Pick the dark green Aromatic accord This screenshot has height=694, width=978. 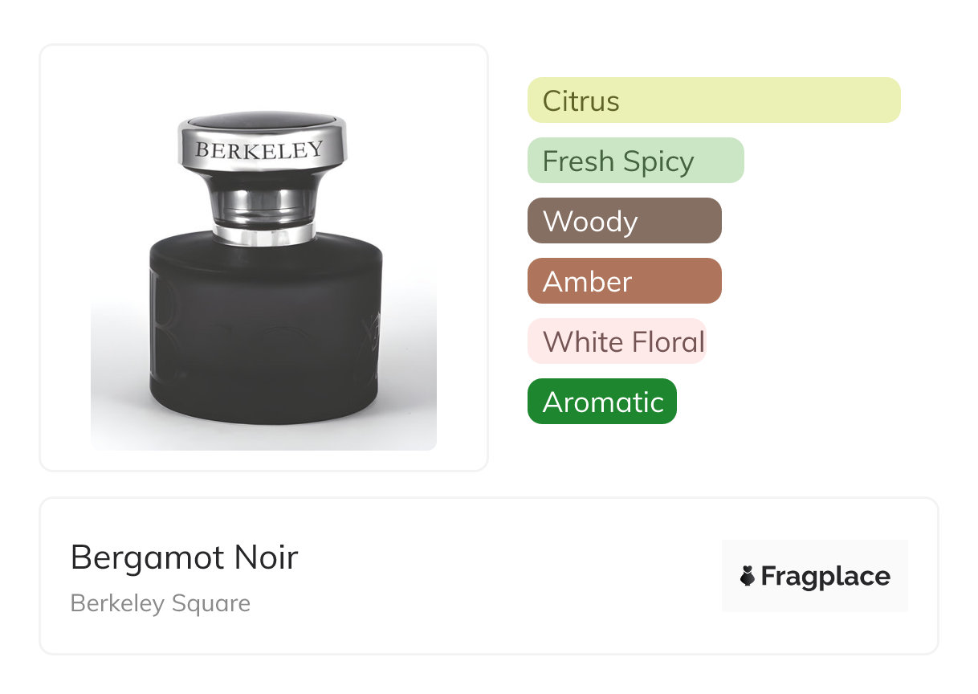click(601, 402)
